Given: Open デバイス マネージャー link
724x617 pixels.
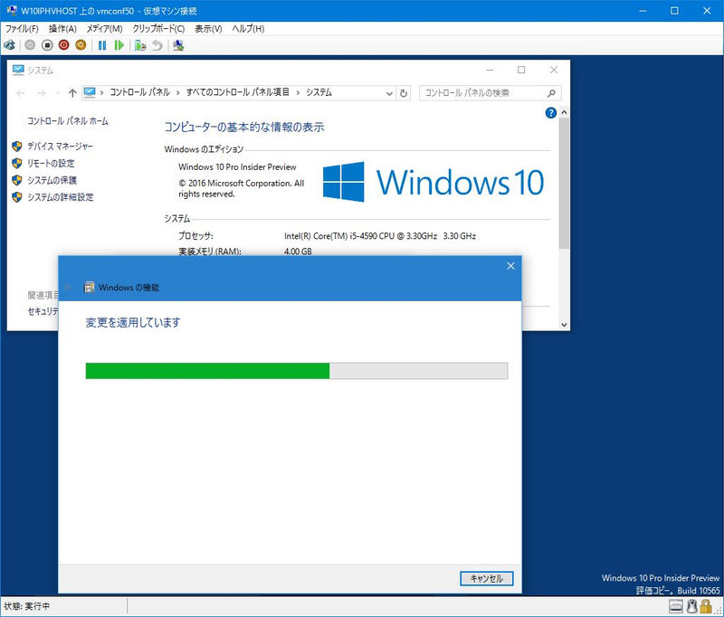Looking at the screenshot, I should [x=60, y=147].
